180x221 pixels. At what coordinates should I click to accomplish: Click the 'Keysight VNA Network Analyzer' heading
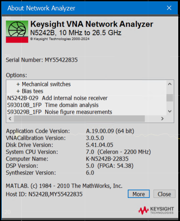(x=92, y=24)
